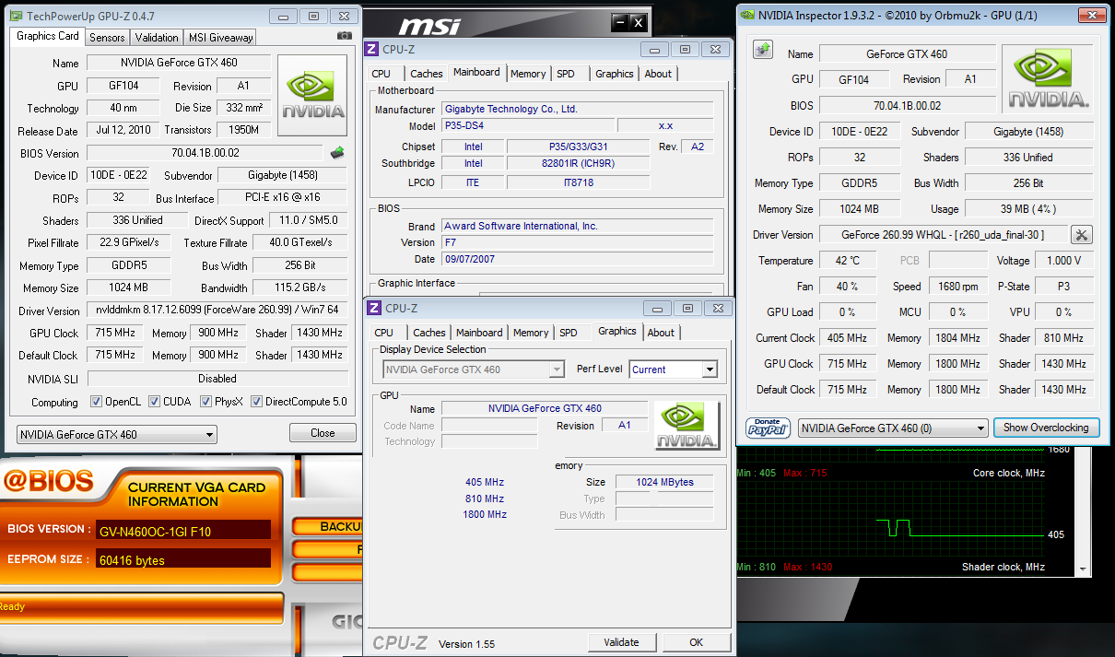This screenshot has width=1115, height=657.
Task: Open GPU-Z graphics card selection dropdown
Action: click(x=117, y=434)
